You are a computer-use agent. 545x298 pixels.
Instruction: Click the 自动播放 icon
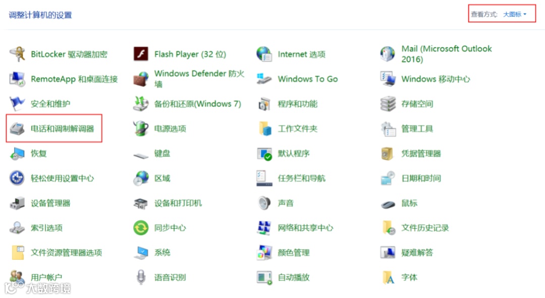tap(264, 277)
